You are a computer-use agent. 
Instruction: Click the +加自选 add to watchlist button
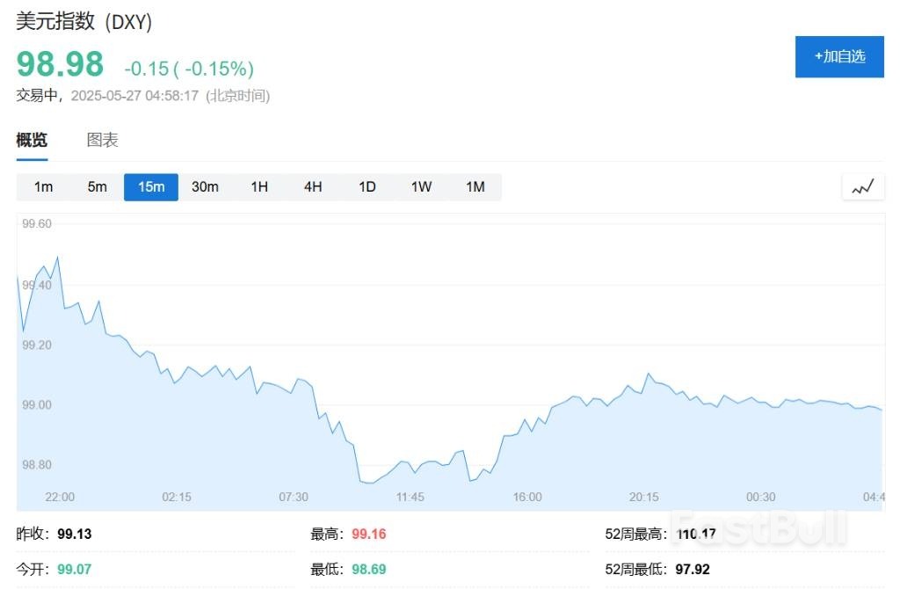(x=838, y=56)
